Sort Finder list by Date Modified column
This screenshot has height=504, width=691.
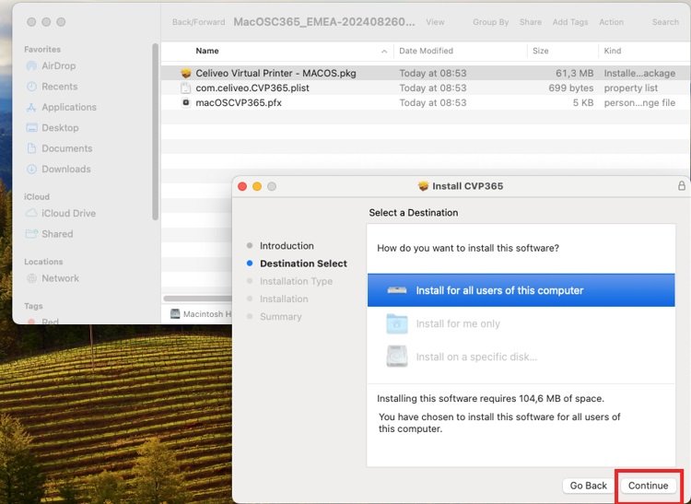click(x=426, y=51)
